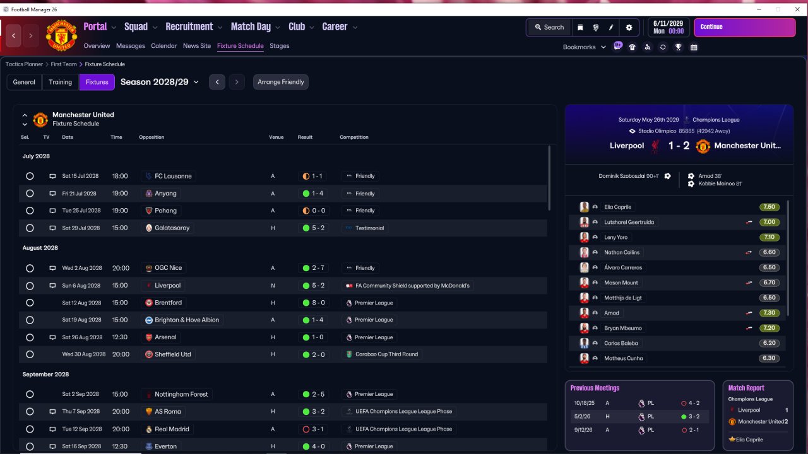The height and width of the screenshot is (454, 808).
Task: Click the Continue button
Action: point(745,27)
